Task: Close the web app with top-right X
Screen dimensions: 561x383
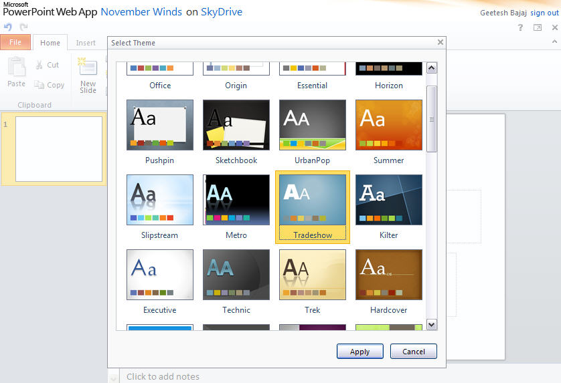Action: pos(555,27)
